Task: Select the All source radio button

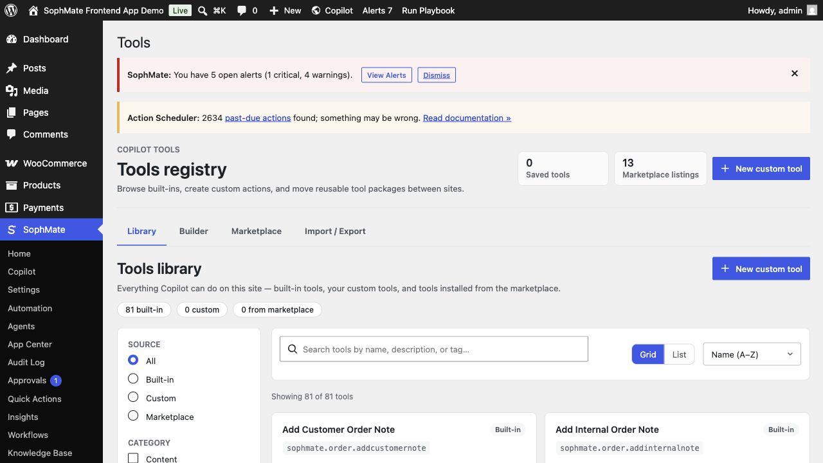Action: click(x=133, y=360)
